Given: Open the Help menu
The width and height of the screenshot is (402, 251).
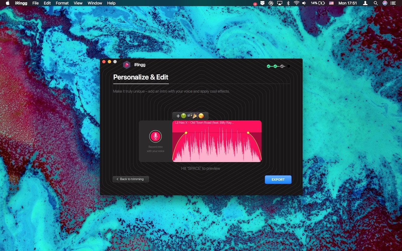Looking at the screenshot, I should click(x=111, y=3).
